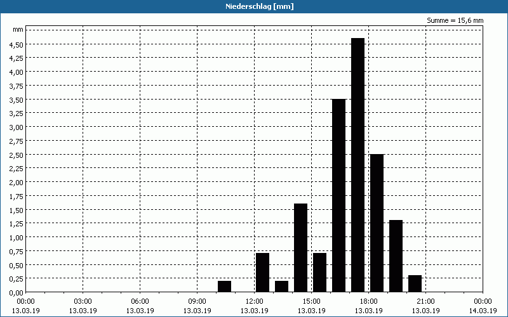Click the 'Niederschlag [mm]' chart title
The height and width of the screenshot is (317, 508).
[260, 6]
